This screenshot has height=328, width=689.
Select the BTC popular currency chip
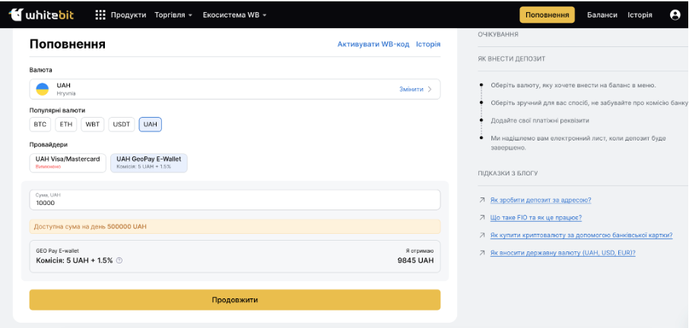[x=40, y=125]
